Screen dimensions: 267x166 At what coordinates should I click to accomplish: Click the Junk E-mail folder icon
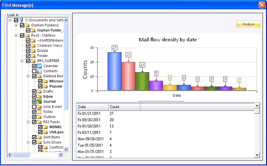(39, 107)
